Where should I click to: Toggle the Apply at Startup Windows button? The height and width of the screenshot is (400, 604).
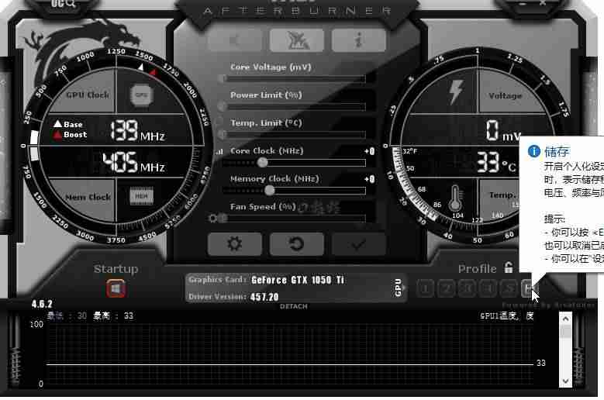[x=116, y=288]
